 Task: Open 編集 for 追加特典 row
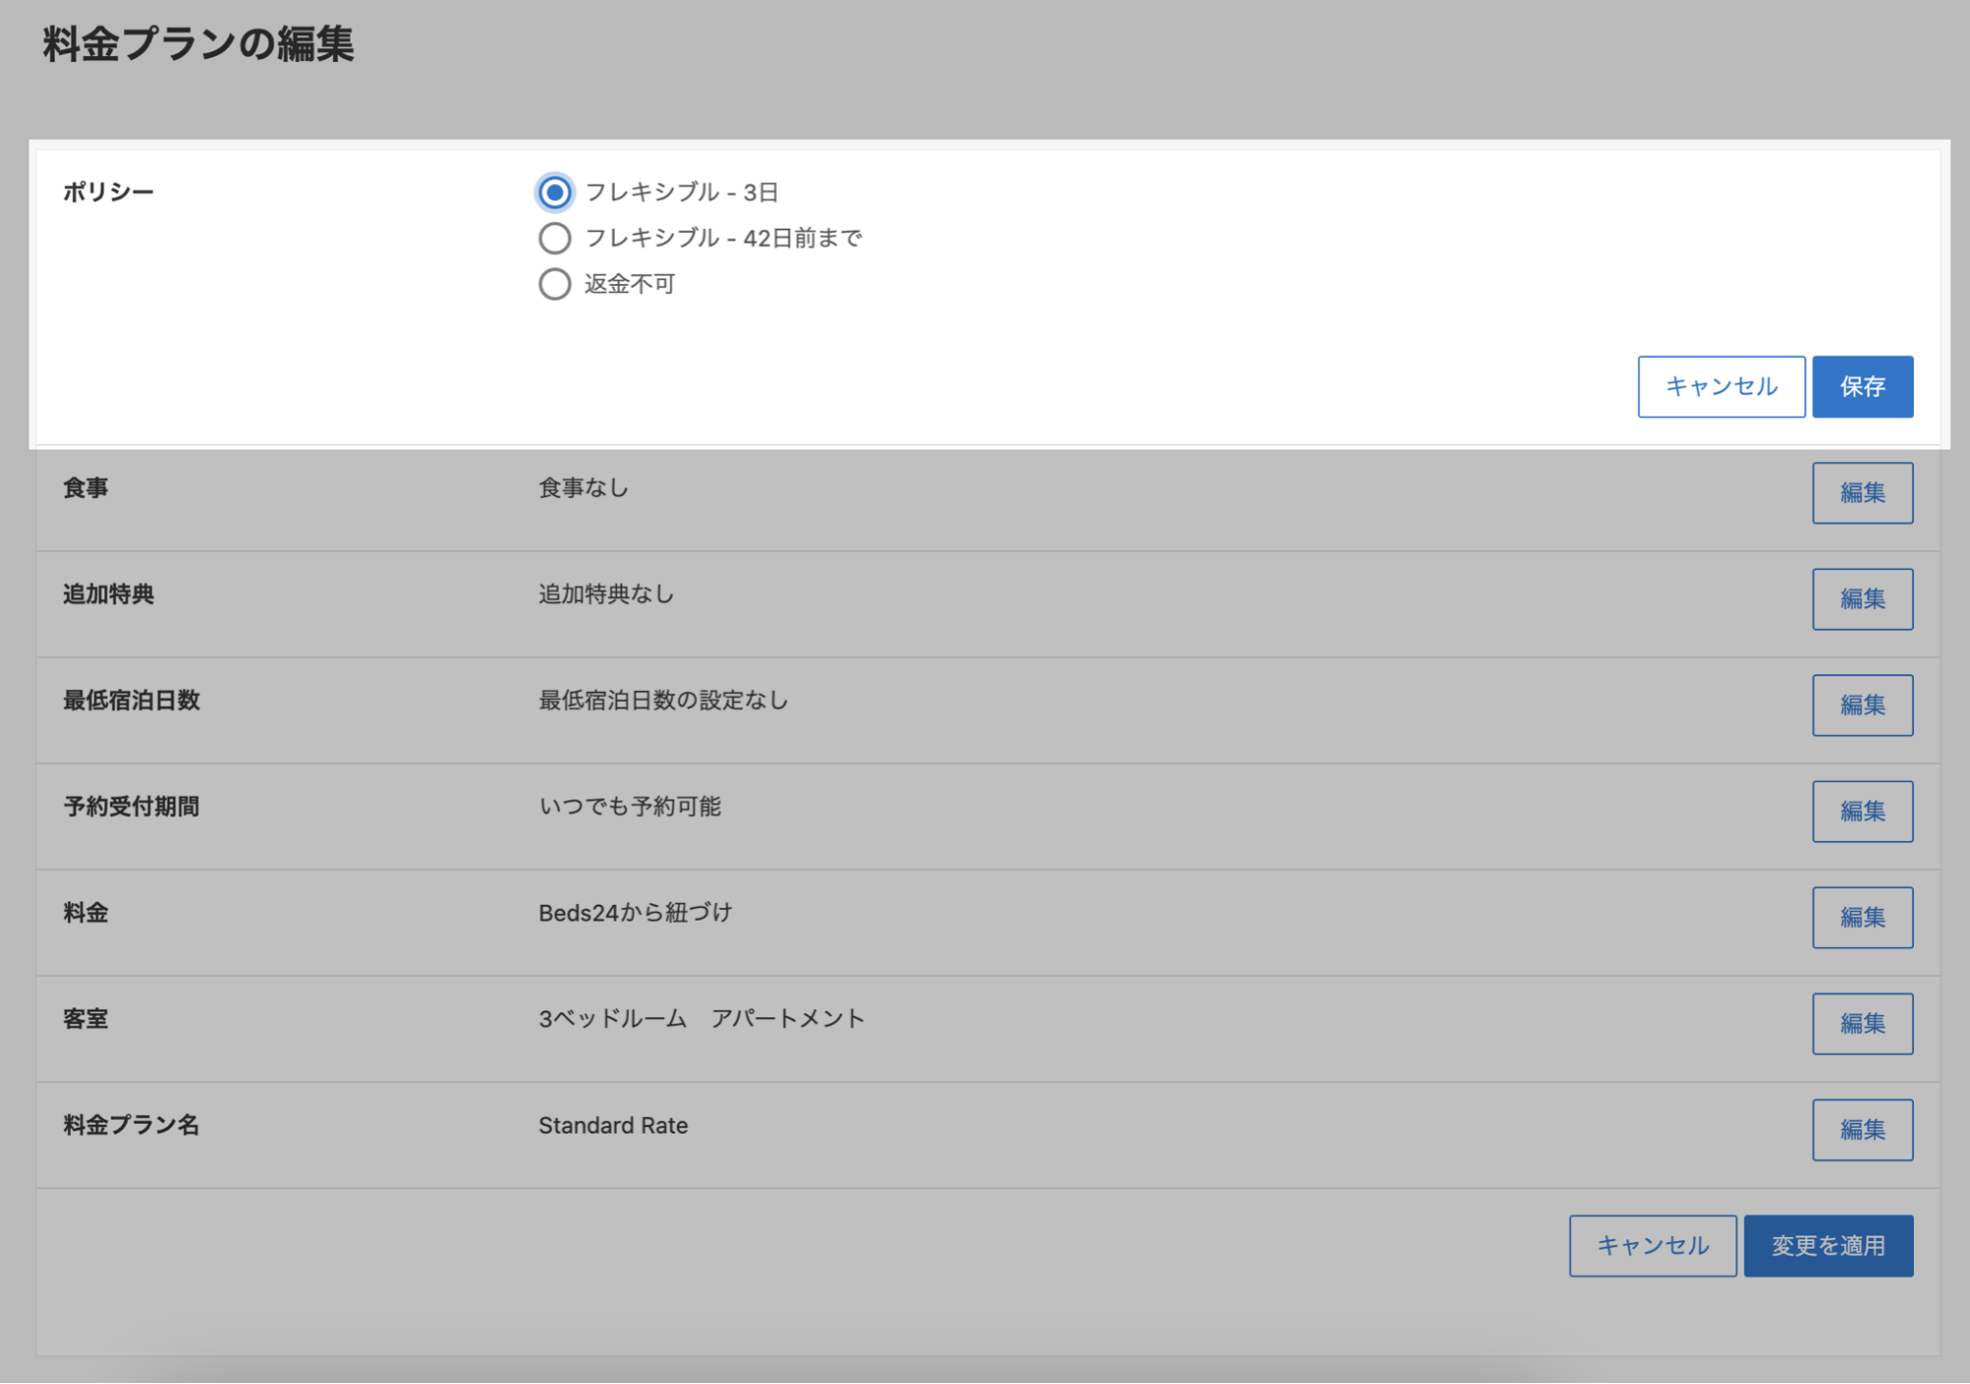[x=1862, y=599]
